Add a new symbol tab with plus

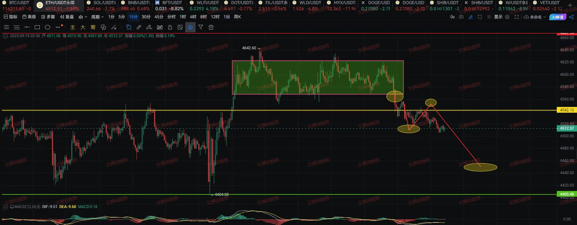(x=570, y=5)
